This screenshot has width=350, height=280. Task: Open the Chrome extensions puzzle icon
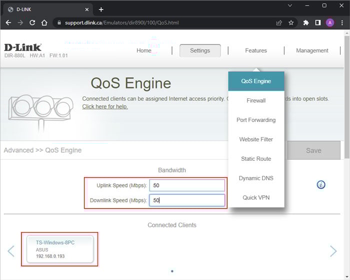[306, 22]
